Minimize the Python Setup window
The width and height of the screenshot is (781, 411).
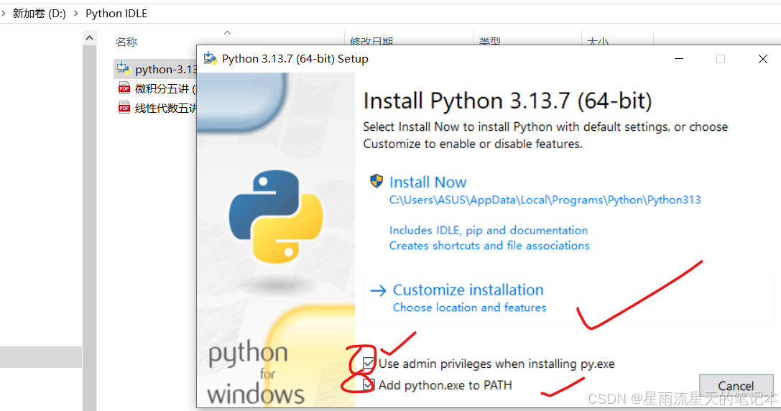click(x=678, y=59)
